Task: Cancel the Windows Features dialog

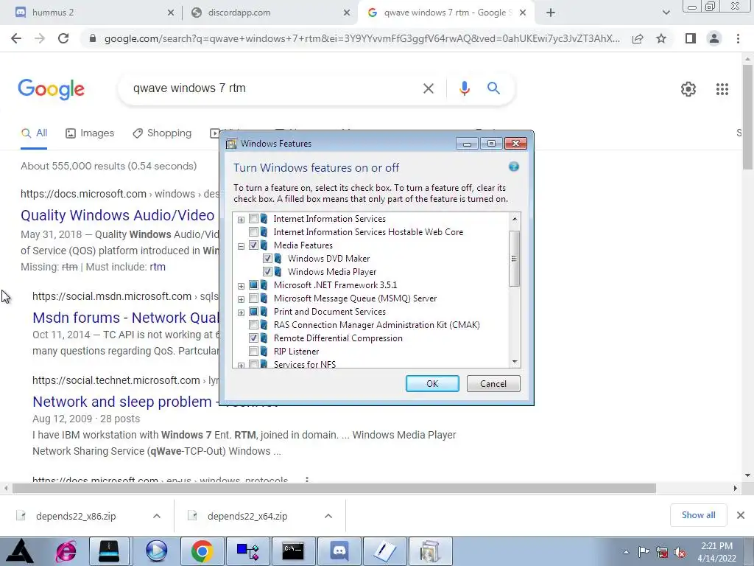Action: pyautogui.click(x=493, y=383)
